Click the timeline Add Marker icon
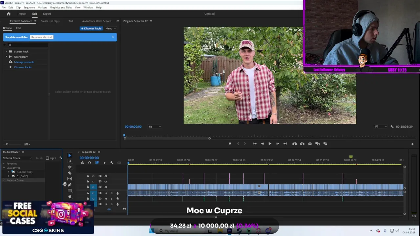This screenshot has width=420, height=236. coord(104,163)
